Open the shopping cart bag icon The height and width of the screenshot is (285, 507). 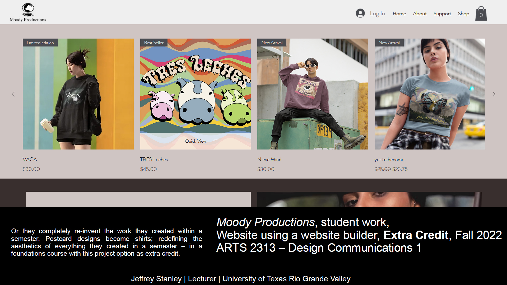pos(481,13)
